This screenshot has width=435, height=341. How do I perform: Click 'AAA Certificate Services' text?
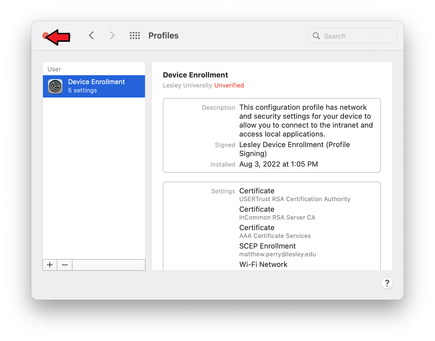pyautogui.click(x=275, y=236)
